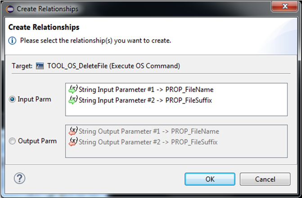Screen dimensions: 302x198
Task: Click the bold Create Relationships heading
Action: (x=44, y=28)
